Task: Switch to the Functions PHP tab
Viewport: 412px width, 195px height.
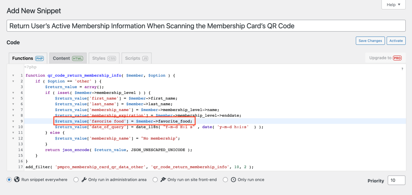Action: point(28,58)
